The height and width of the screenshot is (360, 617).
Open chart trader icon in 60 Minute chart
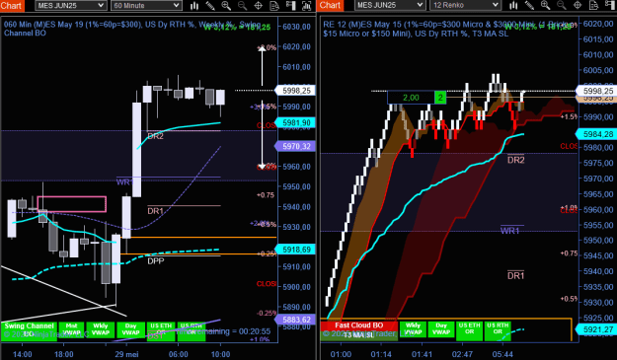click(x=290, y=6)
